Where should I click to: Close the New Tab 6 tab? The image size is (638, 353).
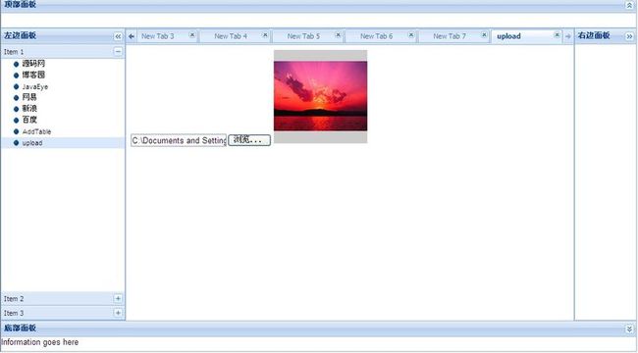point(411,35)
